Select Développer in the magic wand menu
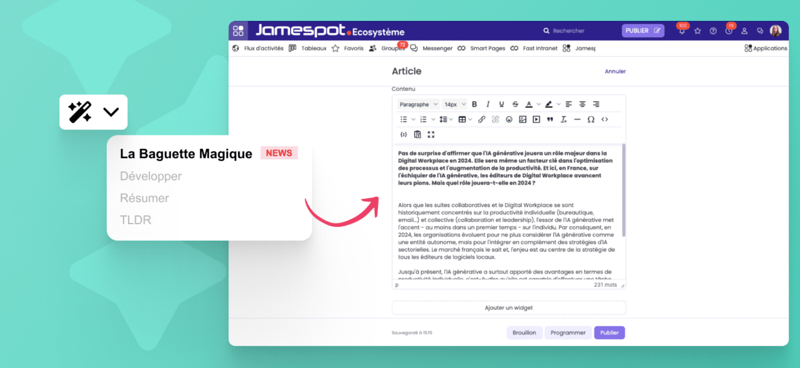Screen dimensions: 800x368 [151, 176]
